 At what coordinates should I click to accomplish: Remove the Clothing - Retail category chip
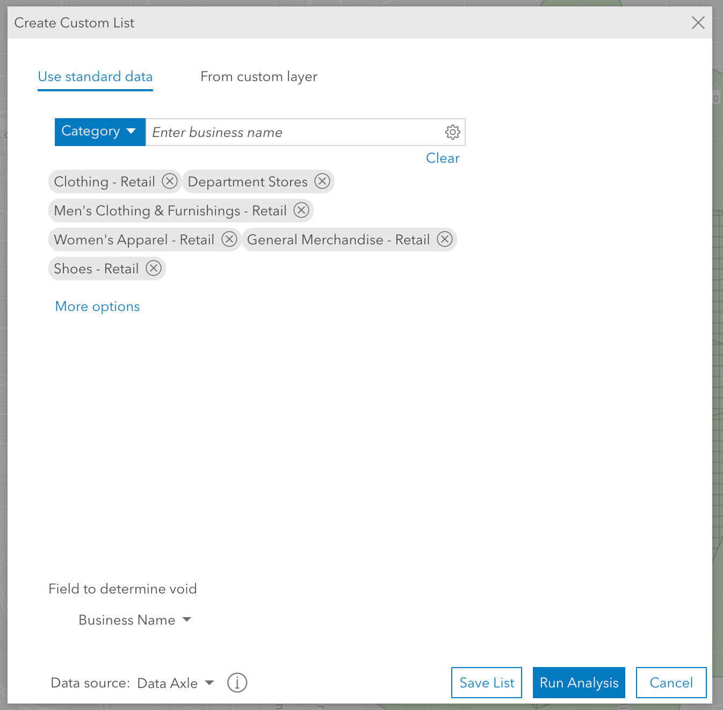tap(169, 182)
